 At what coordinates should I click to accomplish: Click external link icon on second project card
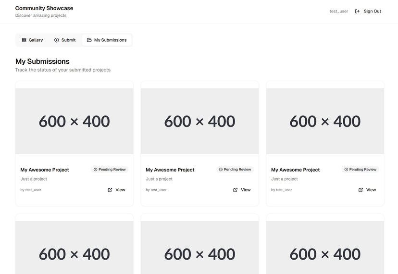tap(236, 190)
